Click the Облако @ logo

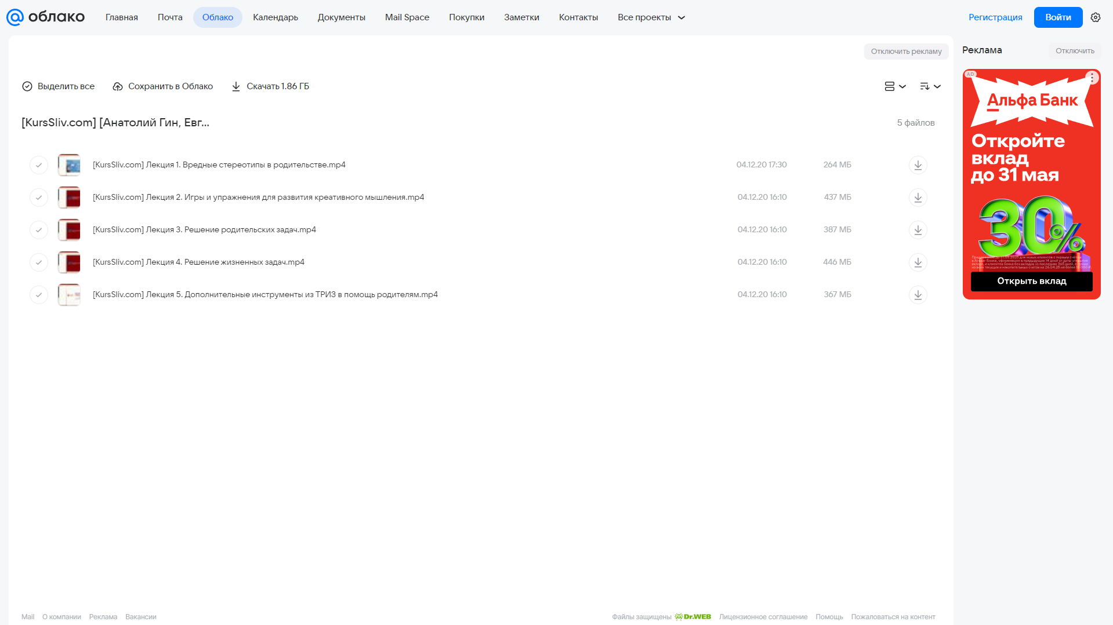click(x=45, y=17)
